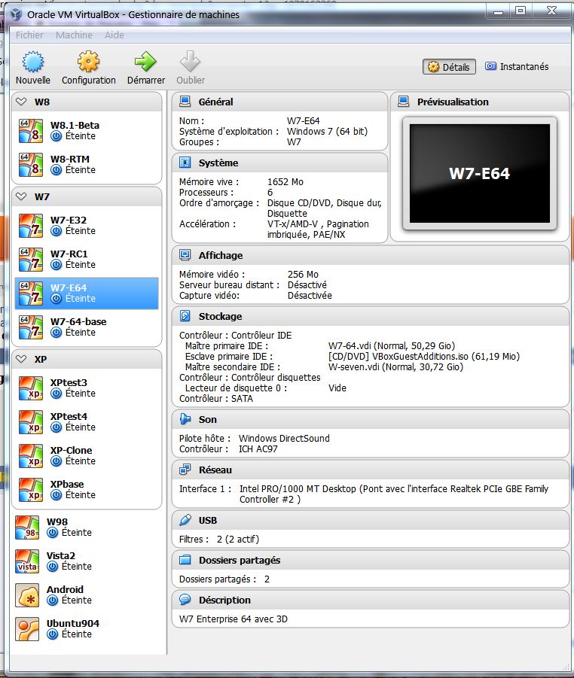Collapse the W7 machine group

21,196
